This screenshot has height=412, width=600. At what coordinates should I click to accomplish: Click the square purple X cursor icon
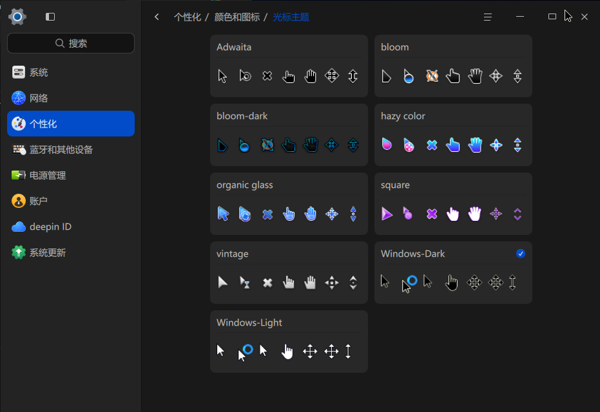click(x=432, y=214)
